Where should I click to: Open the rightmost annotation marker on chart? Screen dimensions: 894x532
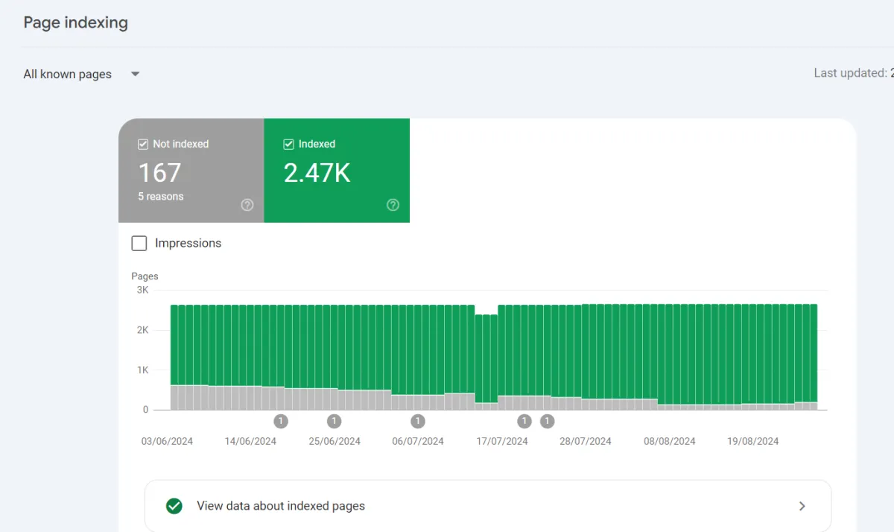click(x=547, y=421)
